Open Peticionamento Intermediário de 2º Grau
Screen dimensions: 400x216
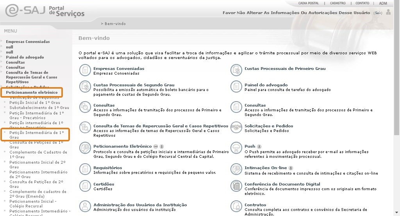tap(39, 175)
